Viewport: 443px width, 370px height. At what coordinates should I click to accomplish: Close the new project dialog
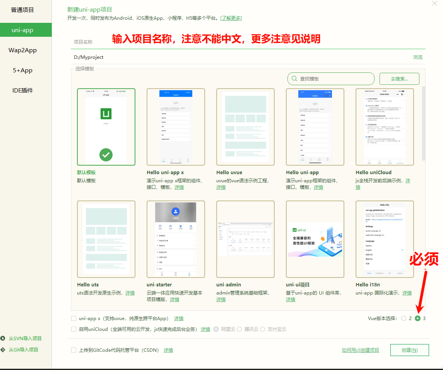(434, 4)
